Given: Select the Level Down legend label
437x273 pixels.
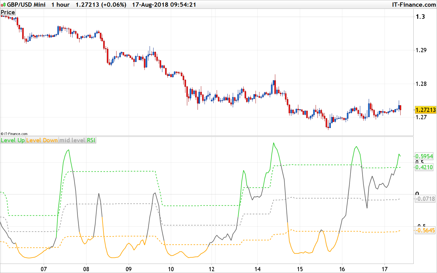Looking at the screenshot, I should click(x=42, y=140).
